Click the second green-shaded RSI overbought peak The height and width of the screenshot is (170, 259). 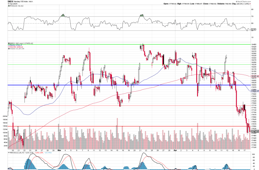pyautogui.click(x=142, y=15)
